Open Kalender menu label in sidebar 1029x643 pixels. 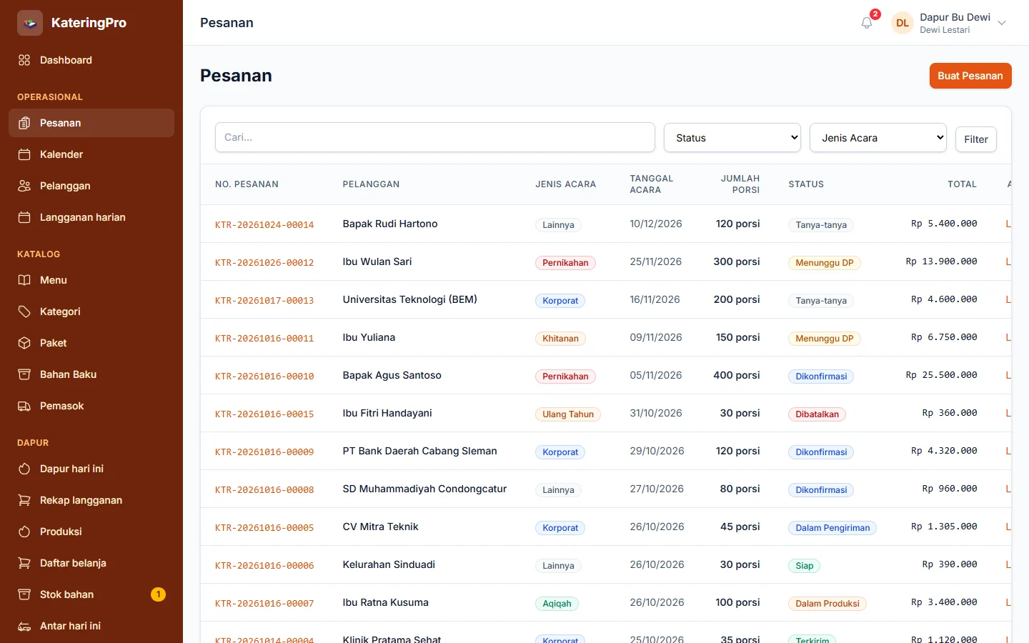point(61,154)
